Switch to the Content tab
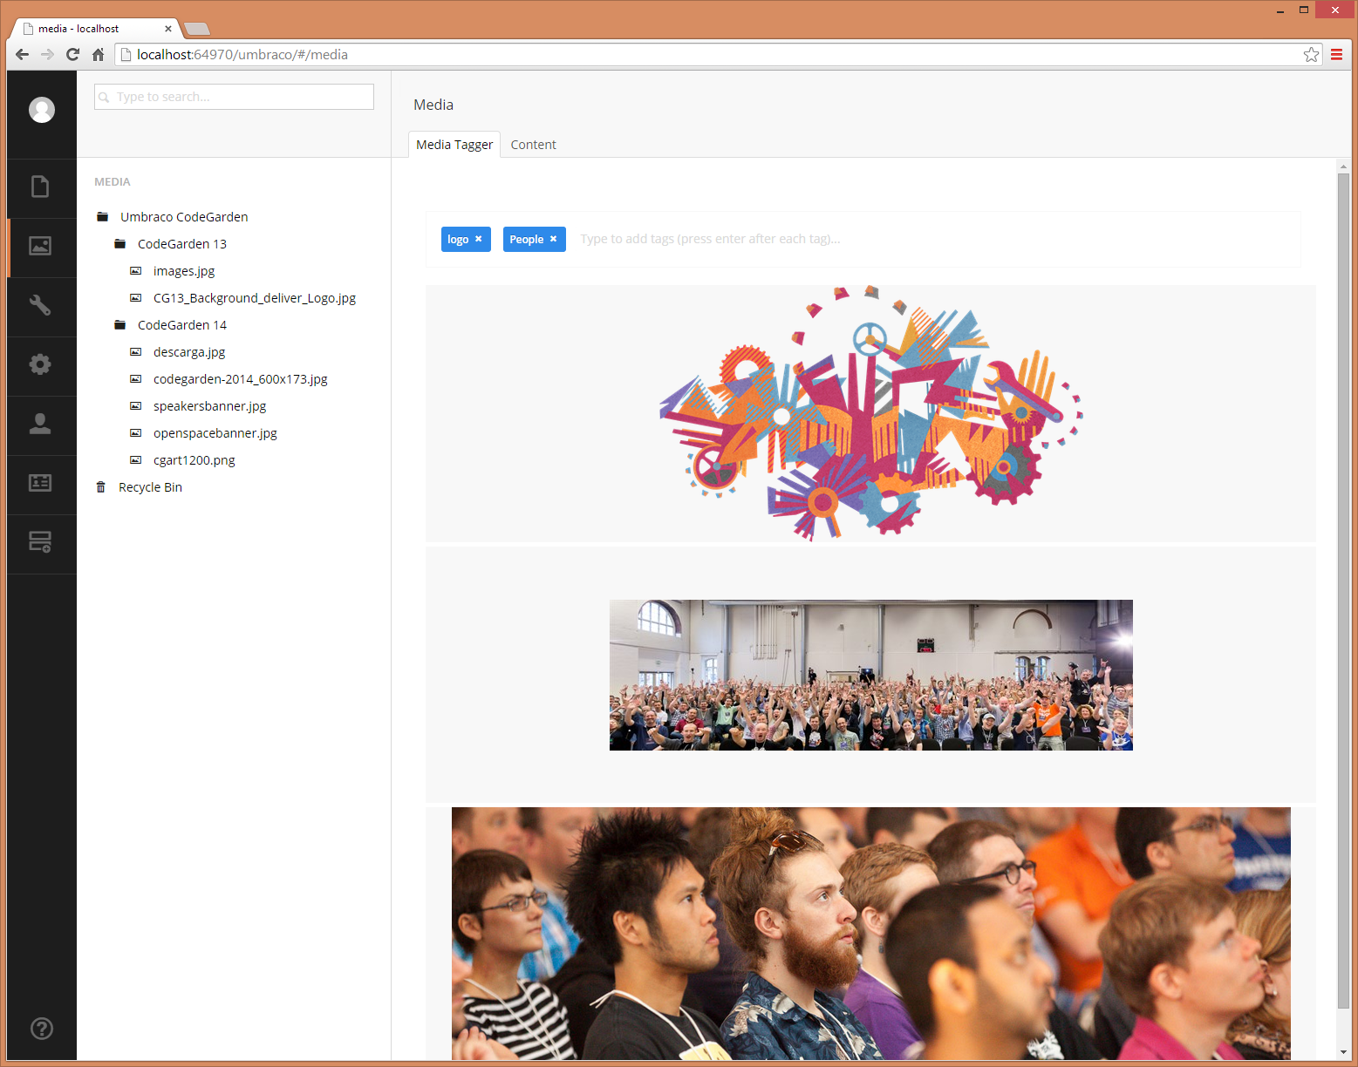The height and width of the screenshot is (1067, 1358). pos(533,145)
